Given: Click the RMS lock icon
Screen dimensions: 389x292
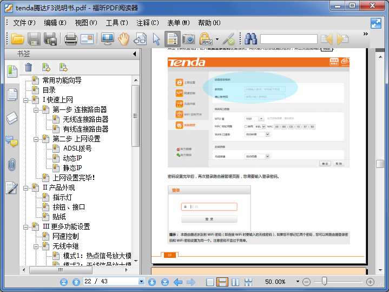Looking at the screenshot, I should pos(206,39).
